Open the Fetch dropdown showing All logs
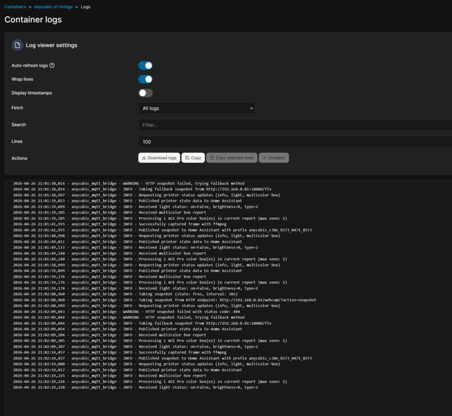The width and height of the screenshot is (452, 416). 196,108
